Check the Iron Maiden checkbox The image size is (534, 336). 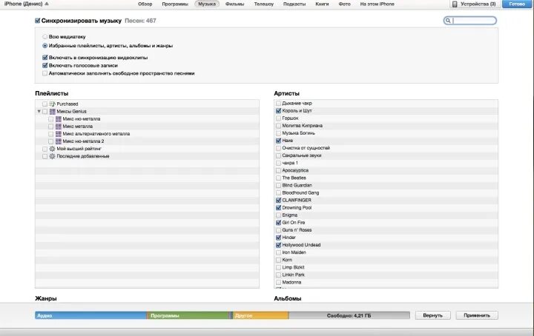pyautogui.click(x=278, y=252)
